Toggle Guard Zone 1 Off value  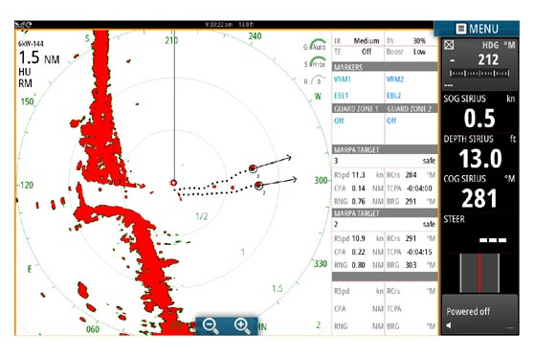(x=339, y=121)
